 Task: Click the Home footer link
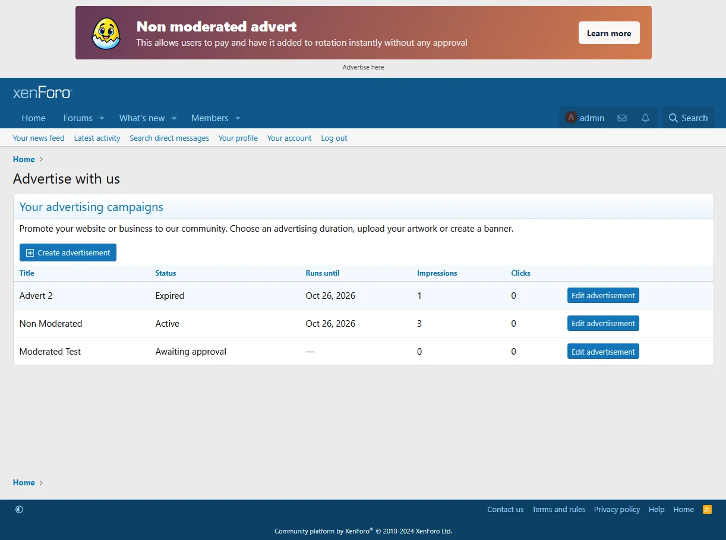click(x=683, y=509)
